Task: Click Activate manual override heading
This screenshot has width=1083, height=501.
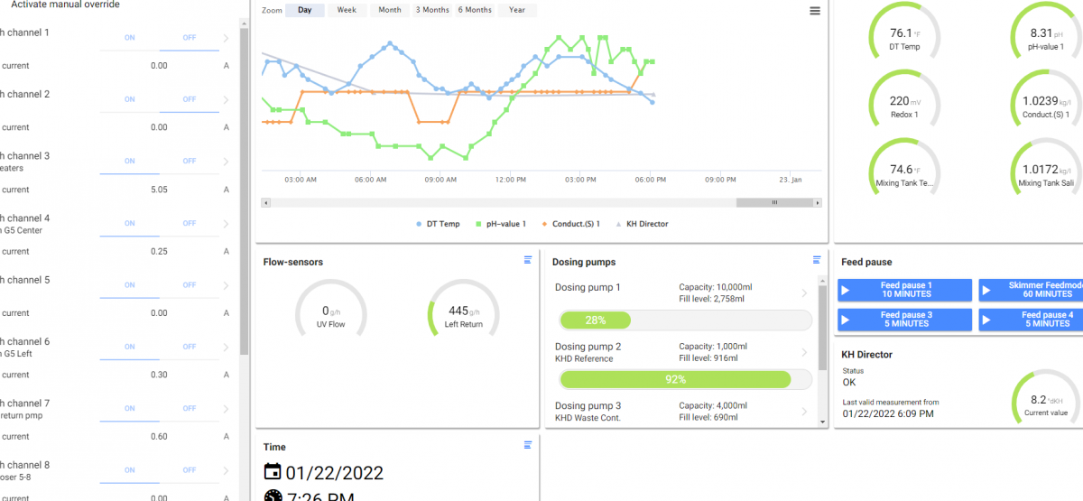Action: pos(65,5)
